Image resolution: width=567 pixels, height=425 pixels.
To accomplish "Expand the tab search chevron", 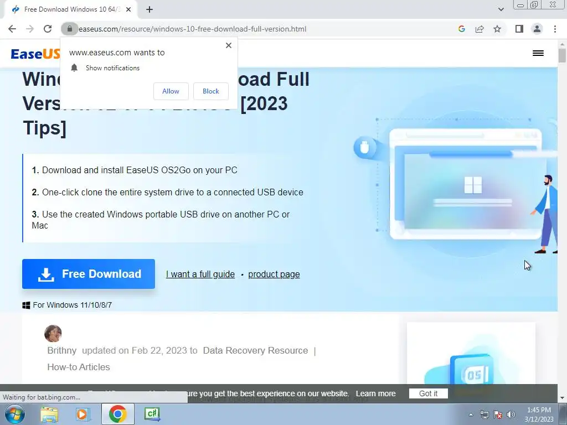I will [501, 9].
